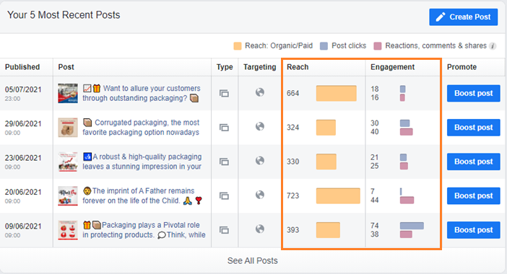The height and width of the screenshot is (274, 507).
Task: Click the published date 20/06/2021
Action: click(23, 193)
